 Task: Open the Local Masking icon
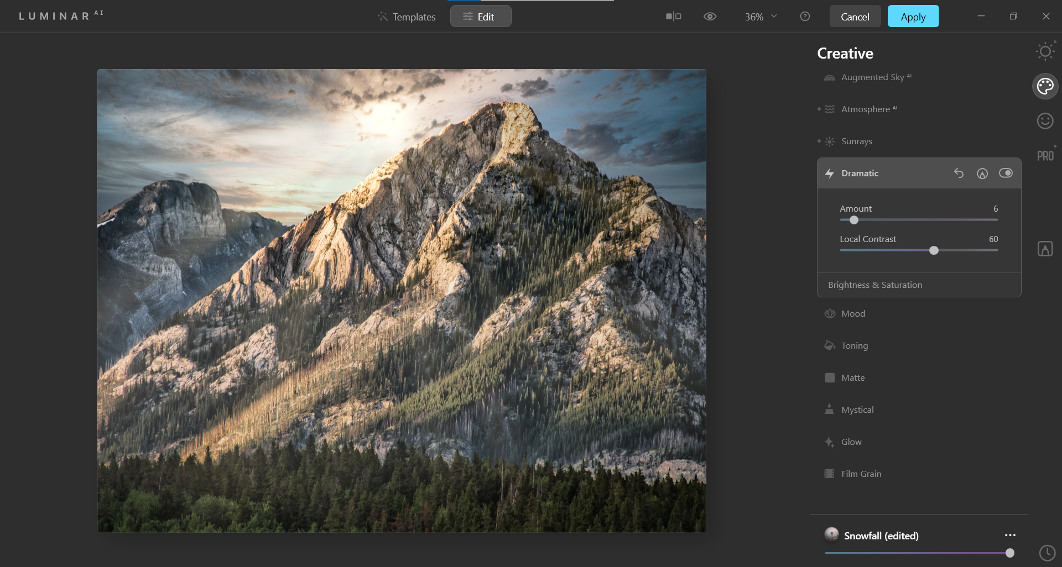coord(1045,249)
